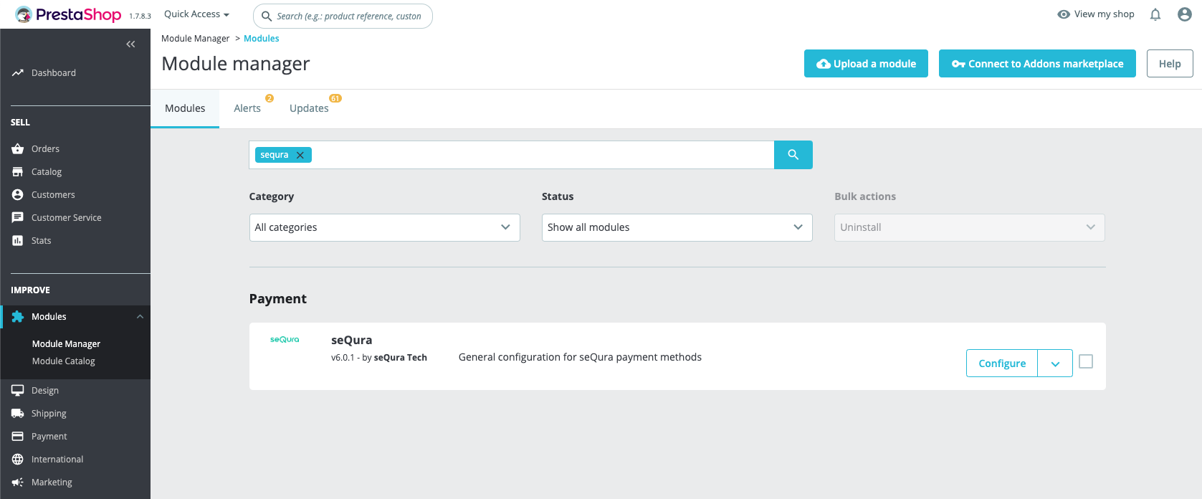Click Connect to Addons marketplace button
This screenshot has height=499, width=1202.
(1037, 64)
